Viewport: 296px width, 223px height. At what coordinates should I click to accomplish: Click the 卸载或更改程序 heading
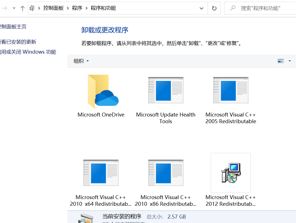(105, 30)
